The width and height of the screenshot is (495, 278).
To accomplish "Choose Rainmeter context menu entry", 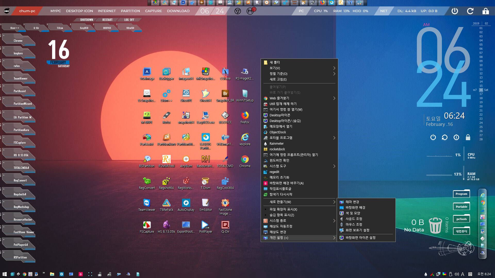I will click(299, 143).
